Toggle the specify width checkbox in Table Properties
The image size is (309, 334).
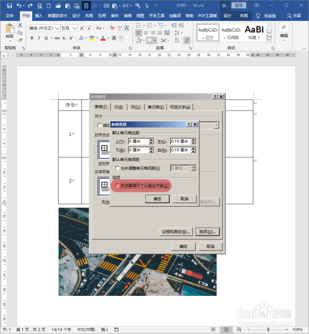[100, 125]
